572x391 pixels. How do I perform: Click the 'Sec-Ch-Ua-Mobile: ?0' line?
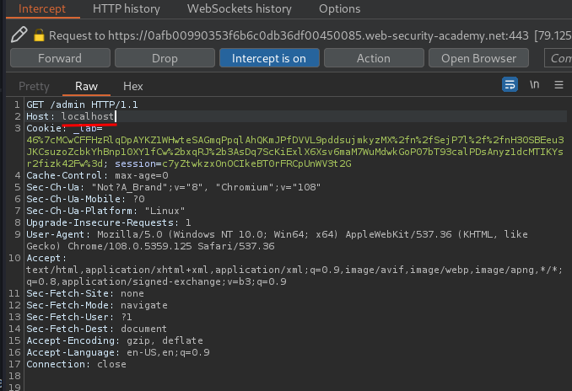85,199
